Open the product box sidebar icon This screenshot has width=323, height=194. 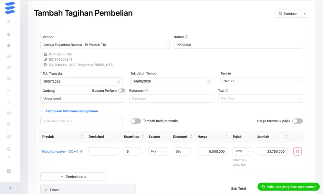9,67
